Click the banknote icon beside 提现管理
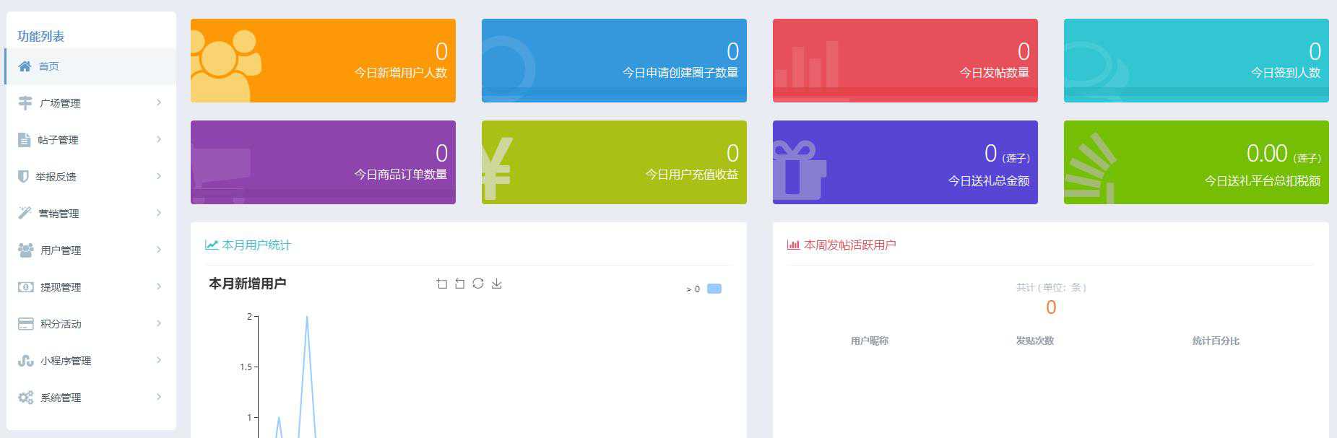1337x438 pixels. point(25,287)
